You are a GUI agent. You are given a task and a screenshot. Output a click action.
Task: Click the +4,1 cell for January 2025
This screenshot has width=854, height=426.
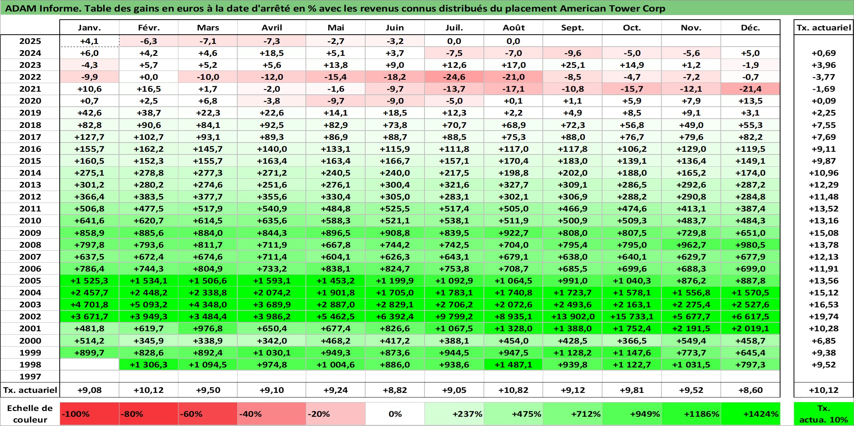click(89, 41)
